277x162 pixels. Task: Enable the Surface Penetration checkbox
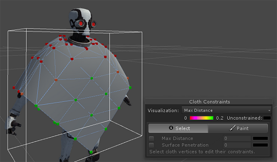151,145
